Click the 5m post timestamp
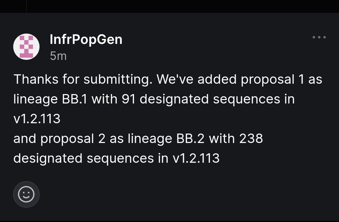This screenshot has height=222, width=339. point(58,56)
